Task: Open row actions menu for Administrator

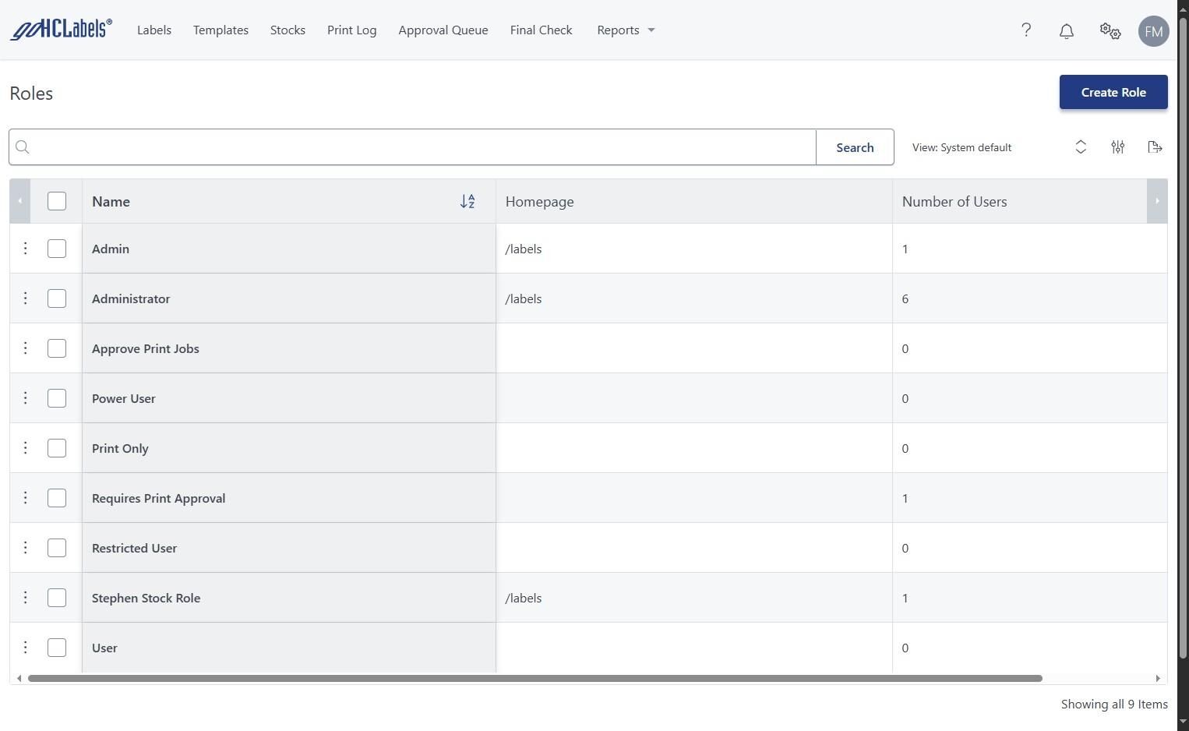Action: [25, 298]
